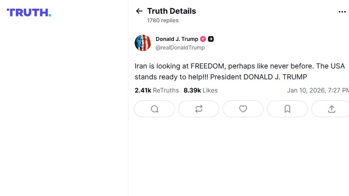
Task: Click the Jan 10, 2026 timestamp
Action: (318, 90)
